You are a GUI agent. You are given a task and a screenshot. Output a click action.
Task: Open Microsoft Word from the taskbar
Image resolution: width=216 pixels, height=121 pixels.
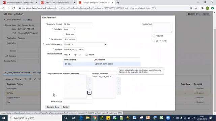(135, 118)
